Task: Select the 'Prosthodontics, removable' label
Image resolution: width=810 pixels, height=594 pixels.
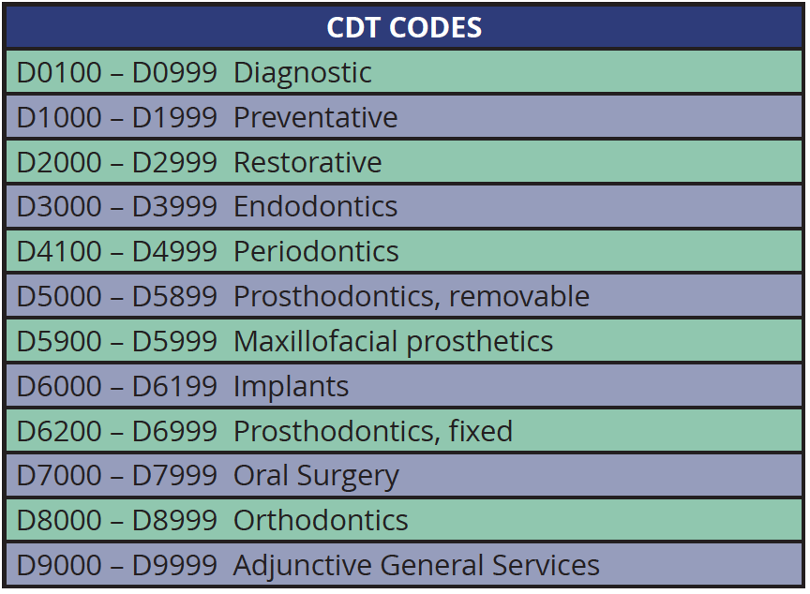Action: click(x=412, y=296)
